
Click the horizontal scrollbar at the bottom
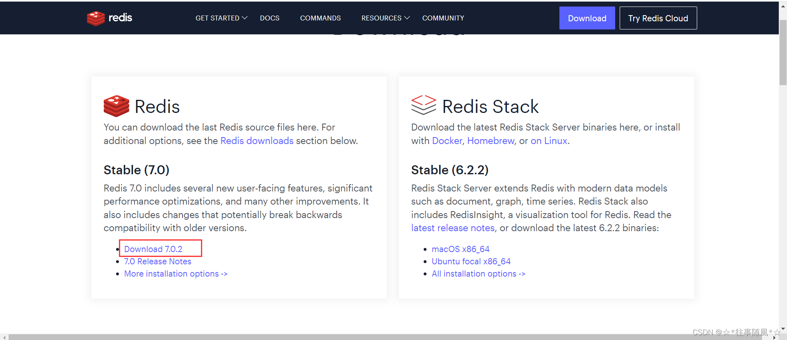click(385, 337)
